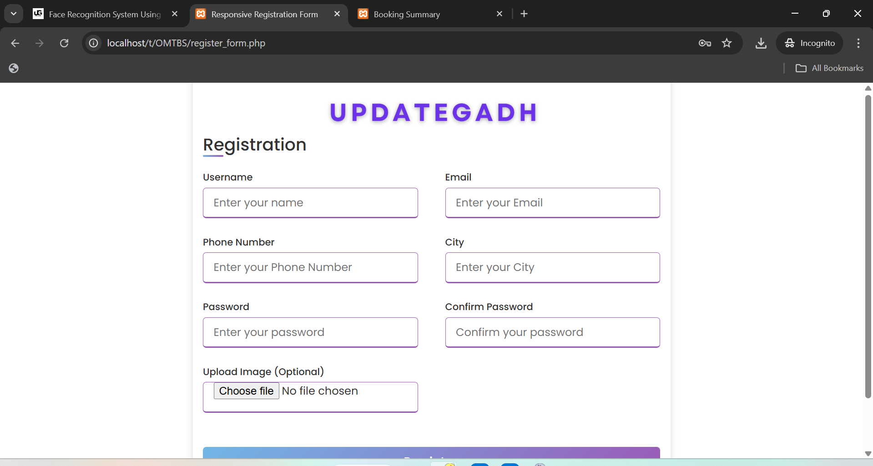
Task: Restore down the browser window
Action: (826, 14)
